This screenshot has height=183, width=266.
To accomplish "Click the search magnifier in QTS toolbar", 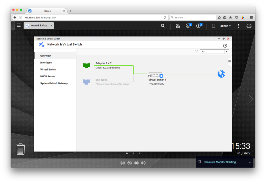I will coord(163,26).
